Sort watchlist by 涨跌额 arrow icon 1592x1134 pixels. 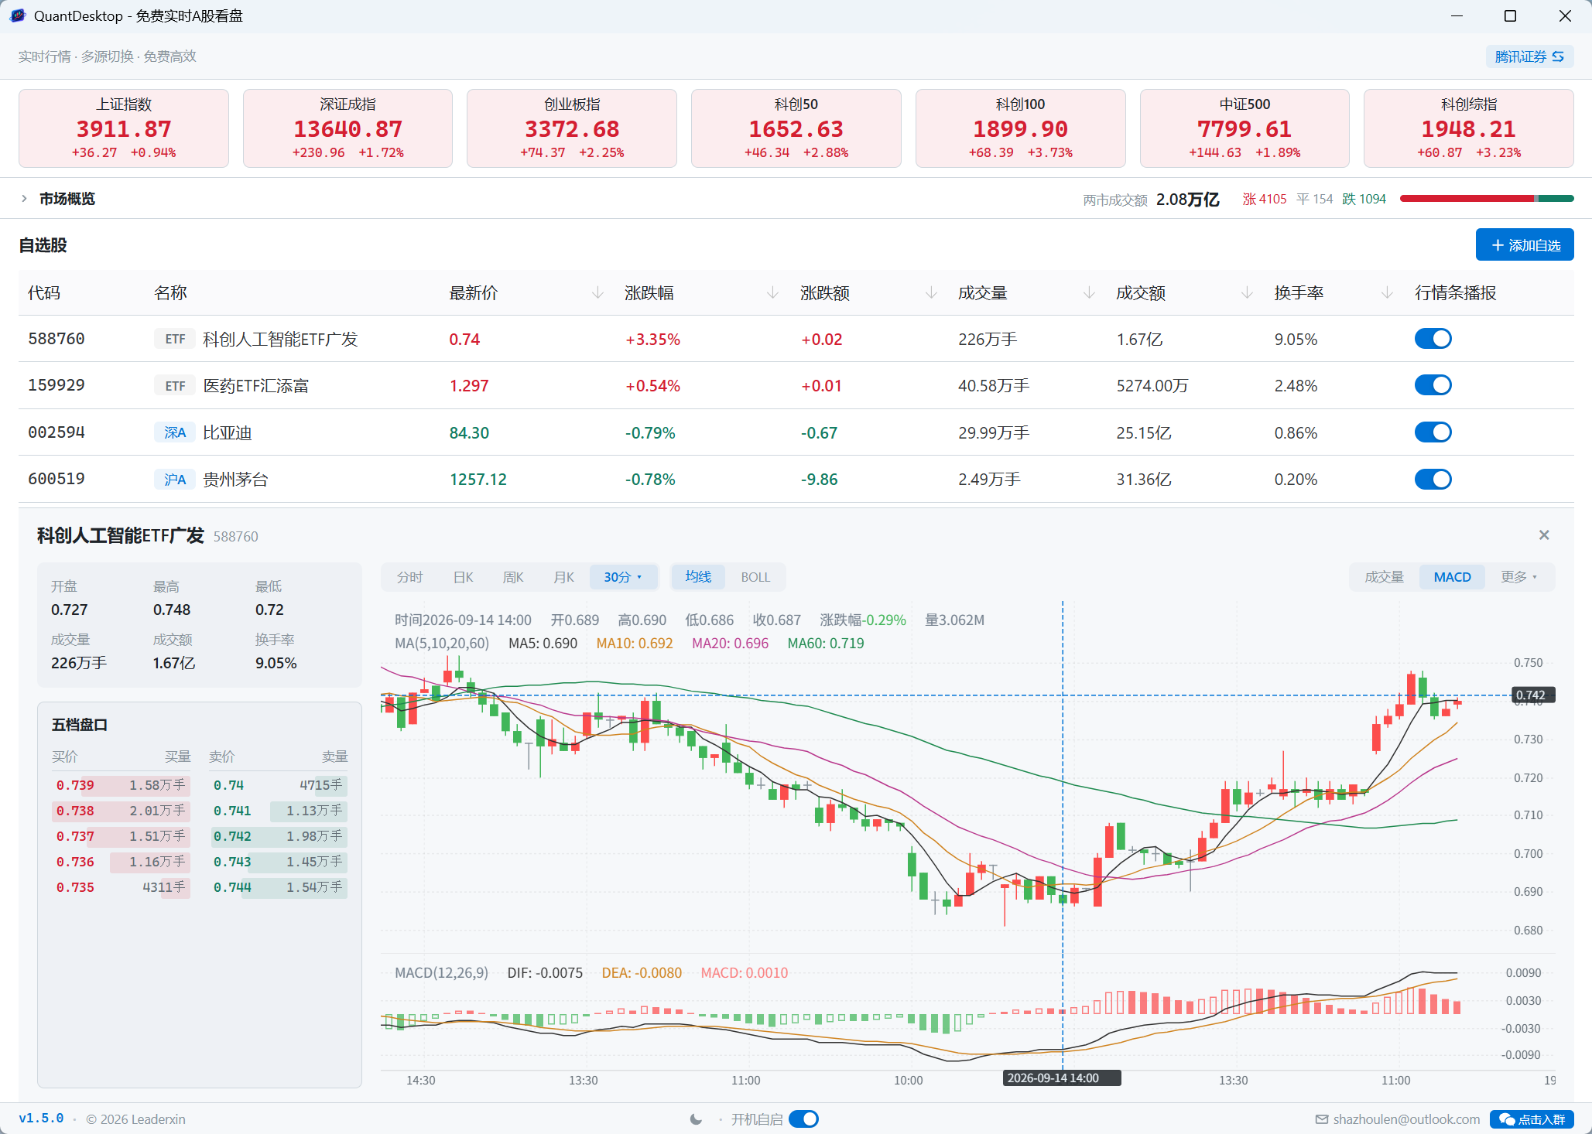[931, 292]
